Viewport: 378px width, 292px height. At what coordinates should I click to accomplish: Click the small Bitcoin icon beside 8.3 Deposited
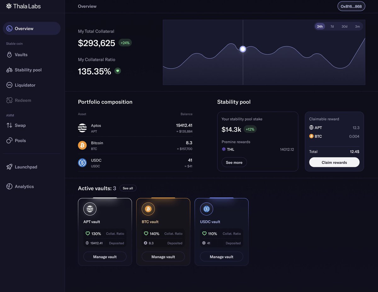[146, 243]
